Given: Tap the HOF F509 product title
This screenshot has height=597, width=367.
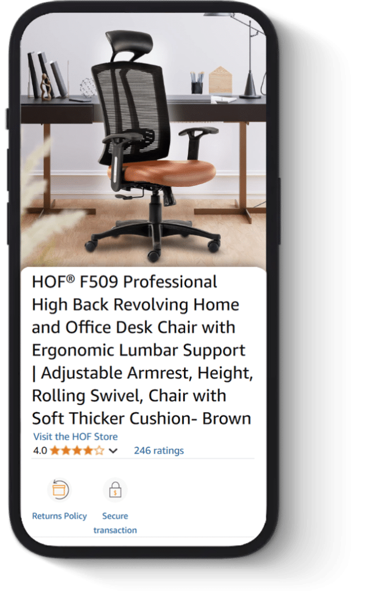Looking at the screenshot, I should pos(142,350).
